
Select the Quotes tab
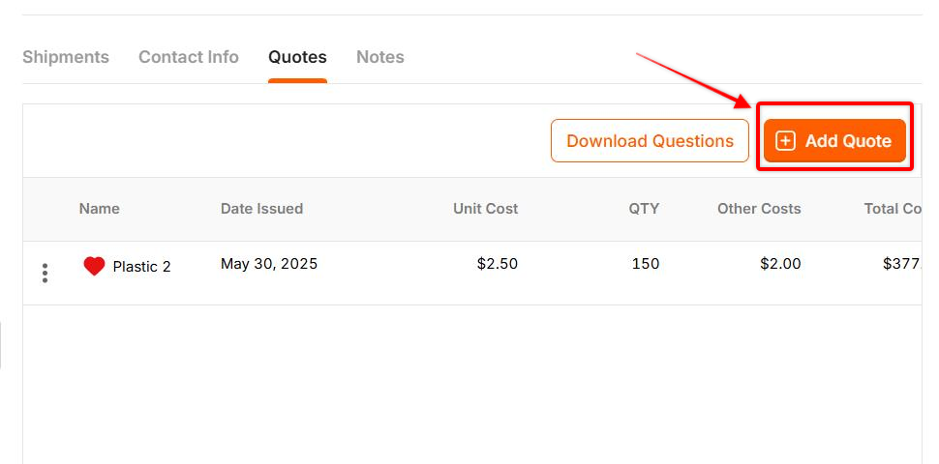297,57
